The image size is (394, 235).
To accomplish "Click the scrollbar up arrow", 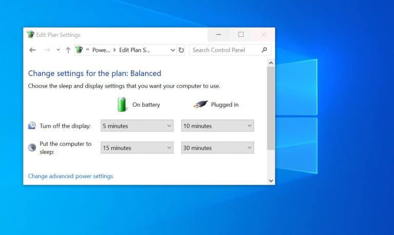I will coord(271,63).
